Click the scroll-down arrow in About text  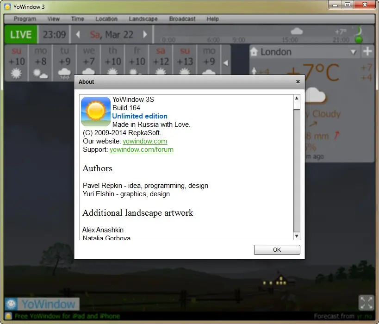click(x=297, y=236)
